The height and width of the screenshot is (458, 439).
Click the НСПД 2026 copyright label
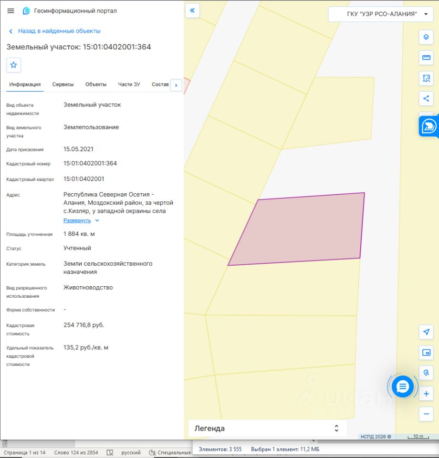pyautogui.click(x=376, y=437)
